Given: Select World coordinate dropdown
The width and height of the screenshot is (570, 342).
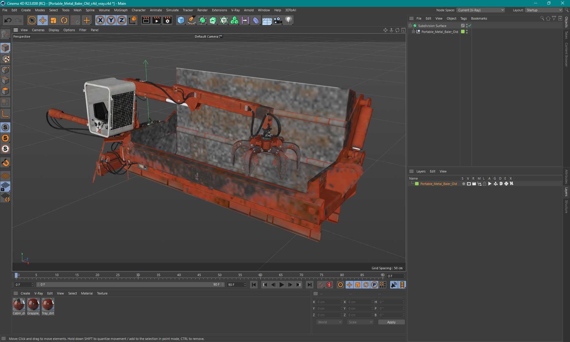Looking at the screenshot, I should (x=329, y=322).
